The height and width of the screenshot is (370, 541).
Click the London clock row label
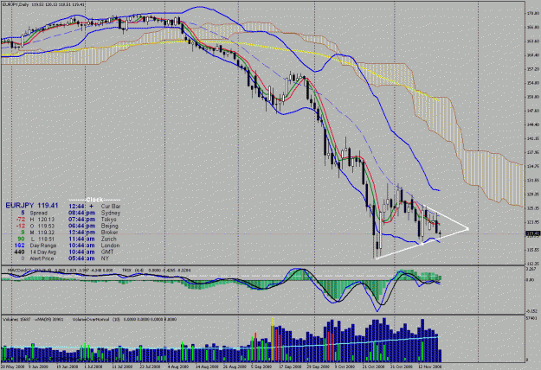click(x=110, y=246)
